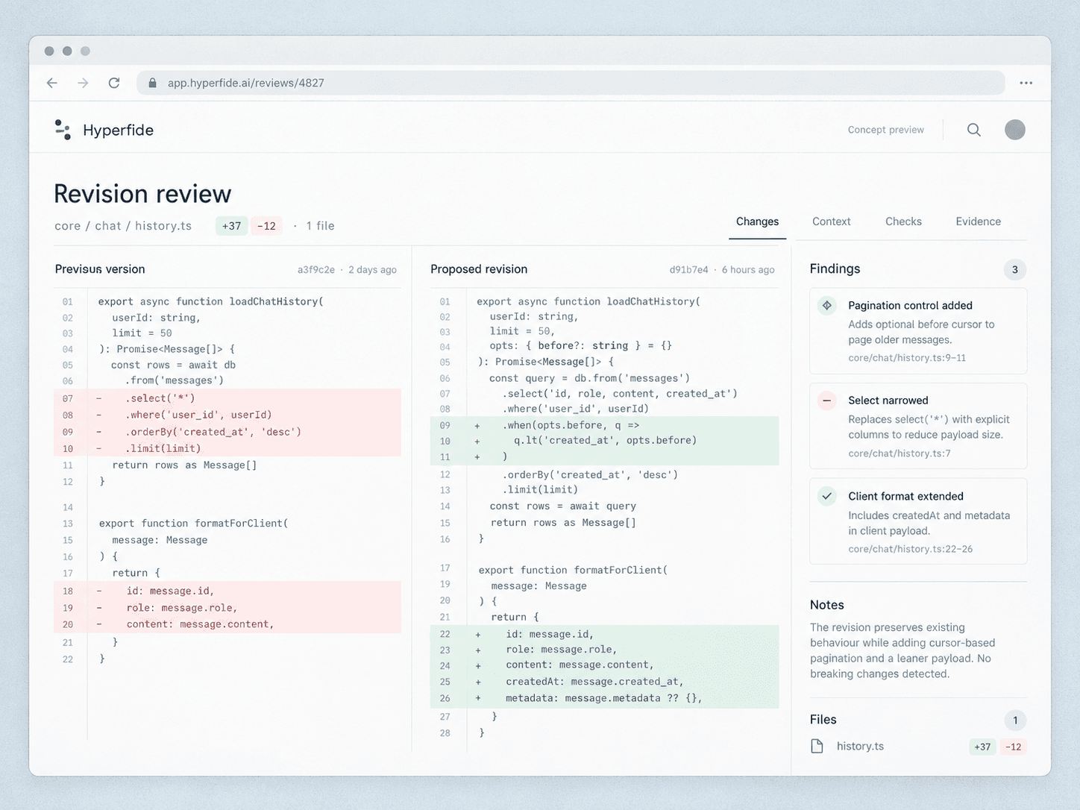The image size is (1080, 810).
Task: Click the core/chat/history.ts:9–11 reference
Action: click(907, 358)
